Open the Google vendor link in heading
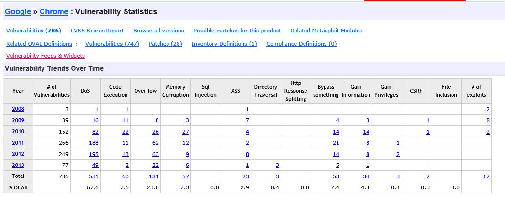The height and width of the screenshot is (197, 505). (18, 11)
